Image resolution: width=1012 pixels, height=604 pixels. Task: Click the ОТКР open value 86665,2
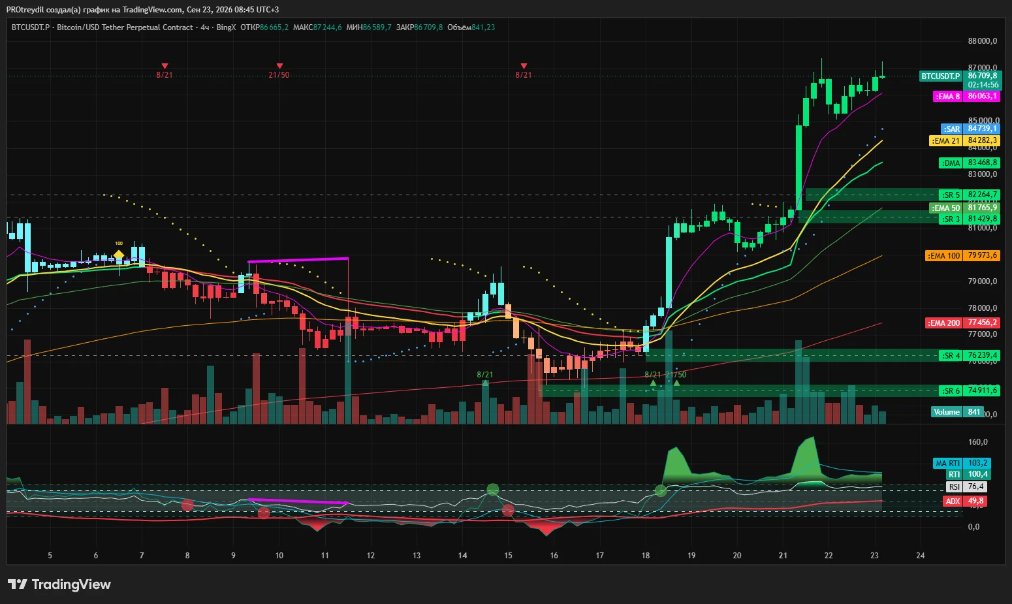click(274, 27)
